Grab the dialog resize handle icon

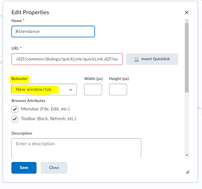(187, 172)
